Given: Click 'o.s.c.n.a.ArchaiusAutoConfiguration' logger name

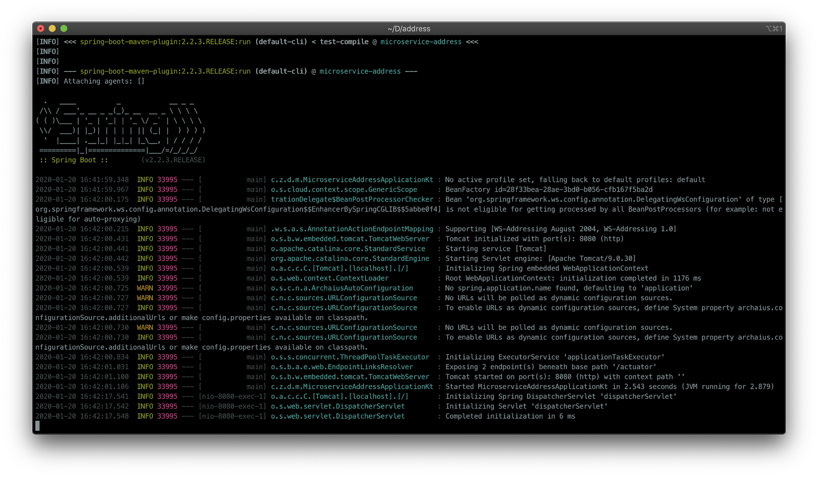Looking at the screenshot, I should click(x=342, y=288).
